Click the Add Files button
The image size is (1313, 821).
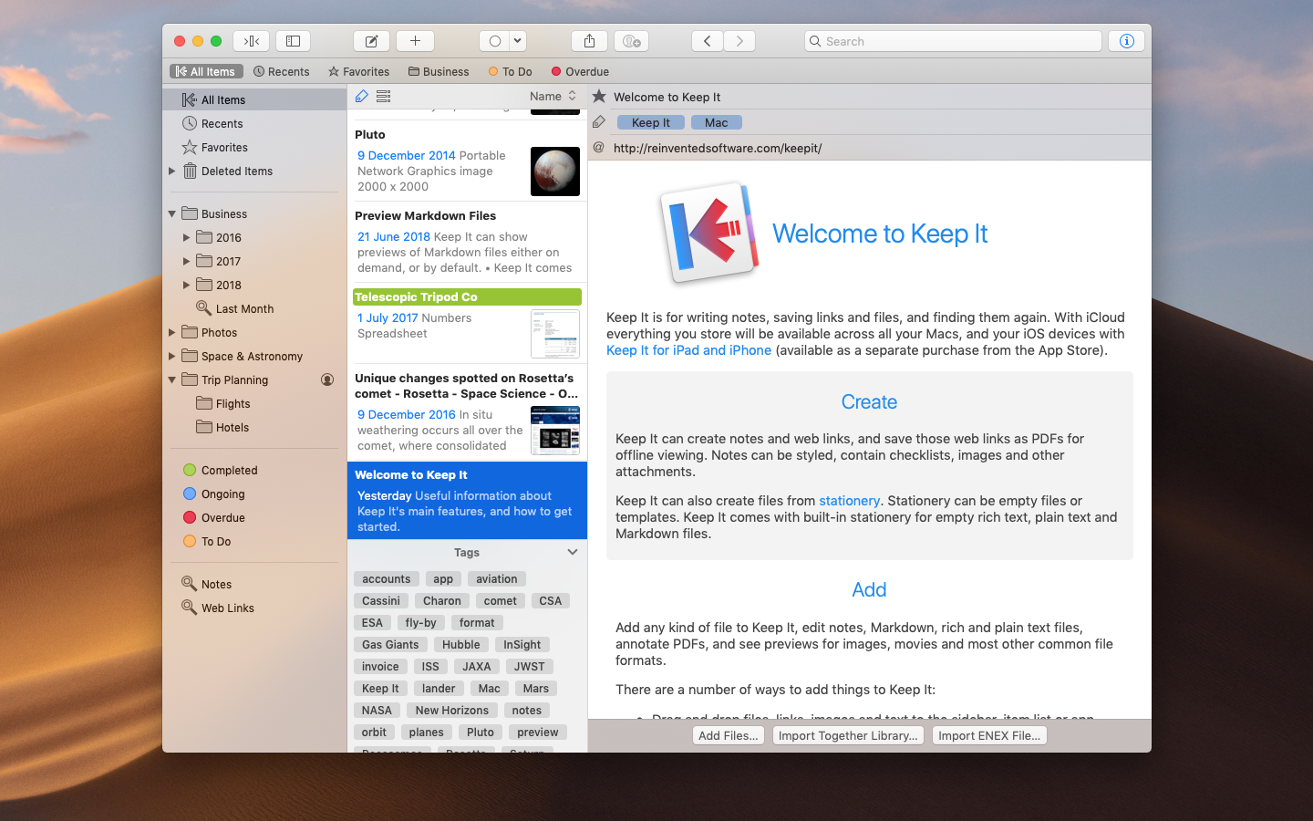(728, 735)
